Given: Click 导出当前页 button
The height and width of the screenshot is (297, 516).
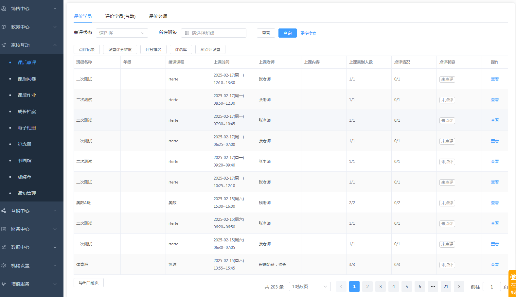Looking at the screenshot, I should click(89, 283).
